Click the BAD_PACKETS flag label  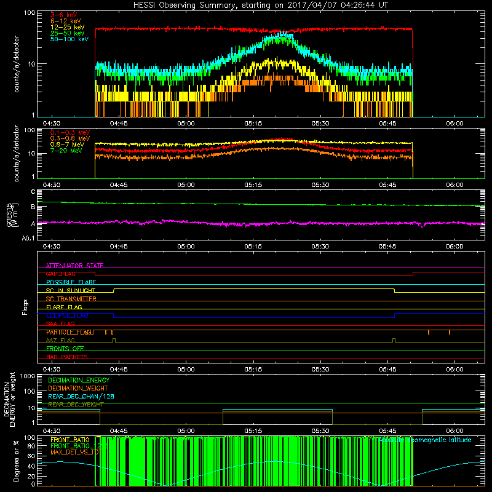pyautogui.click(x=67, y=357)
